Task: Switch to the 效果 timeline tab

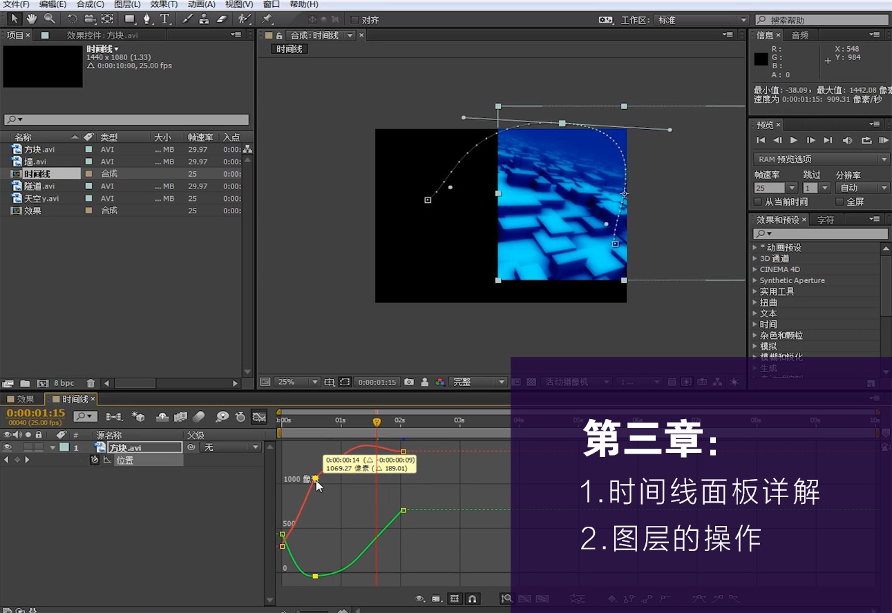Action: click(21, 399)
